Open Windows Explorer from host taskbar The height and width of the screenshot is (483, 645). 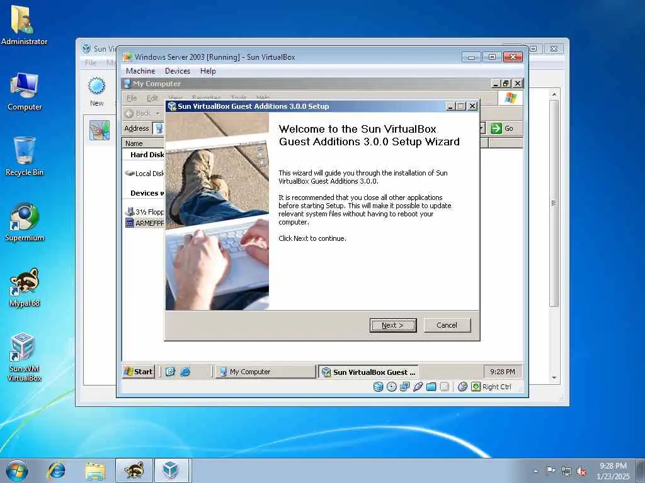tap(96, 470)
